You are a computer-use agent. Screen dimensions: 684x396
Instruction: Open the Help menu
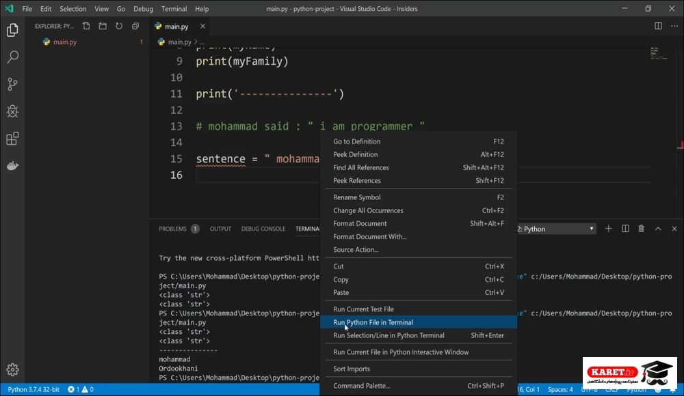(x=202, y=9)
